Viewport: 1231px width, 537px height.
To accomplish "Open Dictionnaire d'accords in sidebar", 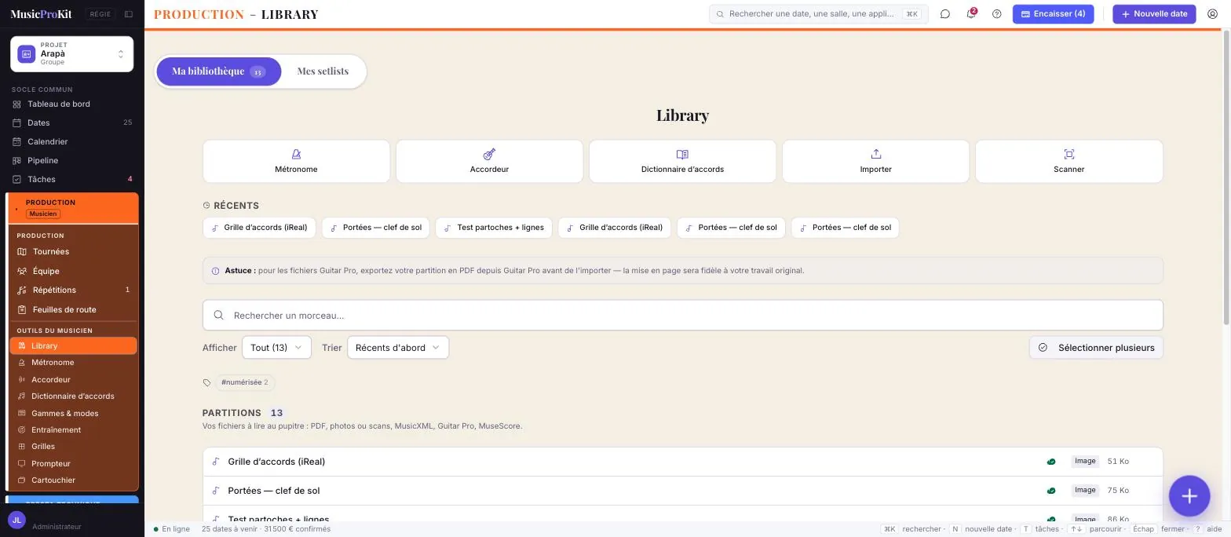I will coord(73,396).
